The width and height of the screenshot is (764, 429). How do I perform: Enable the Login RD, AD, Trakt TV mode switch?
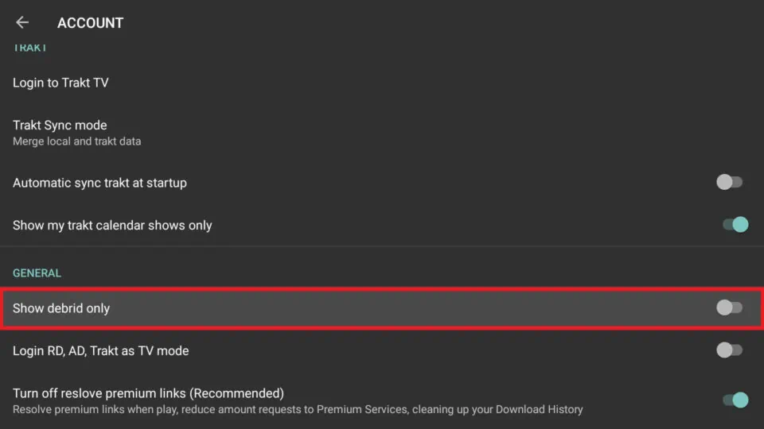coord(729,350)
